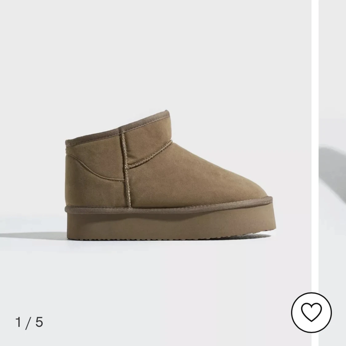Click the number 1 in the image counter
The height and width of the screenshot is (346, 346).
pos(18,322)
